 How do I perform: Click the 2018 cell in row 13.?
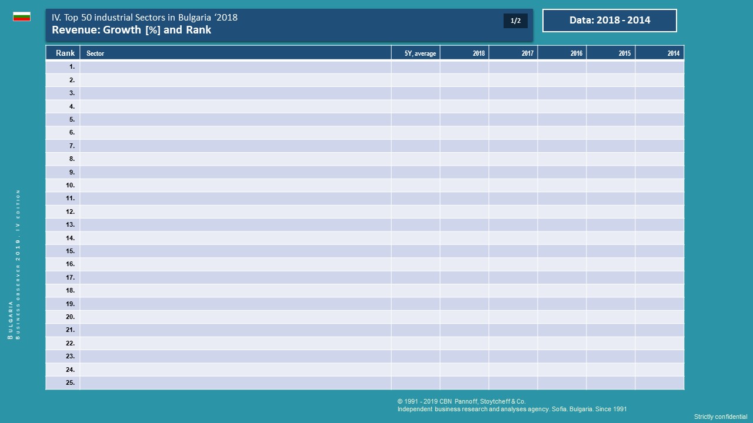464,224
